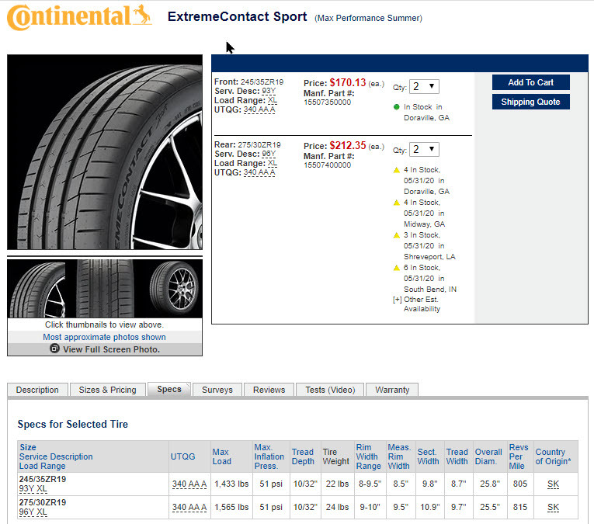594x524 pixels.
Task: Click the Country of Origin column header
Action: [x=553, y=456]
